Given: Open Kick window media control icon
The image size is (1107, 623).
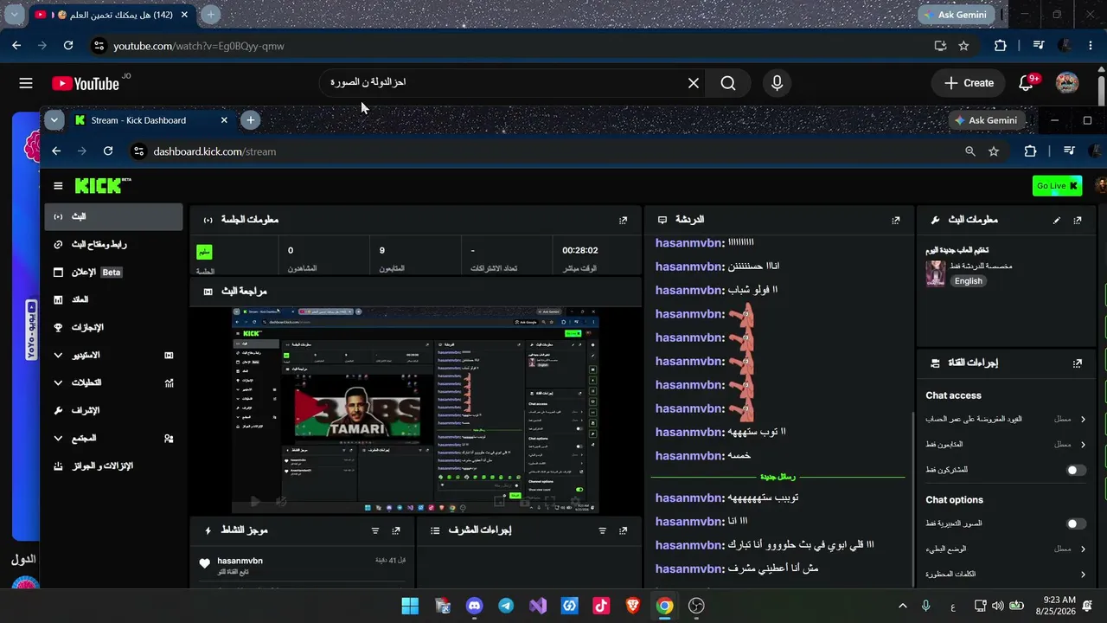Looking at the screenshot, I should click(x=1070, y=151).
